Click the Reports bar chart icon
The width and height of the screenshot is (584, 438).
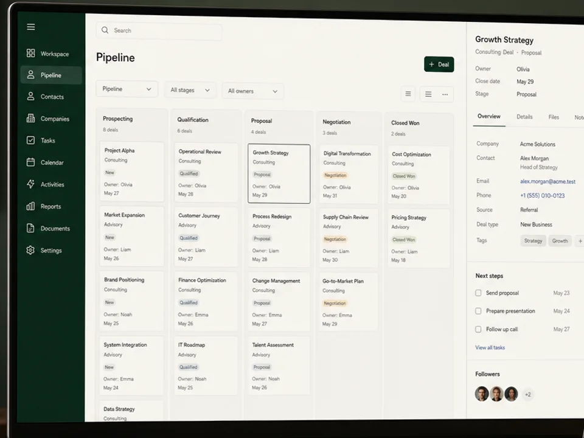[x=30, y=206]
